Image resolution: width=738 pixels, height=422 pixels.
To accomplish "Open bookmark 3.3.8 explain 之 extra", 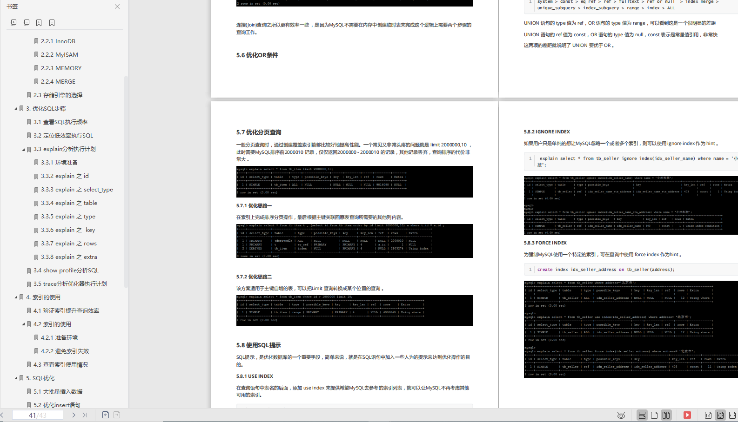I will click(x=69, y=257).
